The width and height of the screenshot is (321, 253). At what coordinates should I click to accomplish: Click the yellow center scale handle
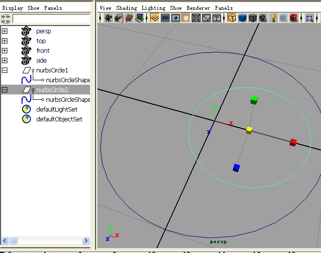click(249, 130)
